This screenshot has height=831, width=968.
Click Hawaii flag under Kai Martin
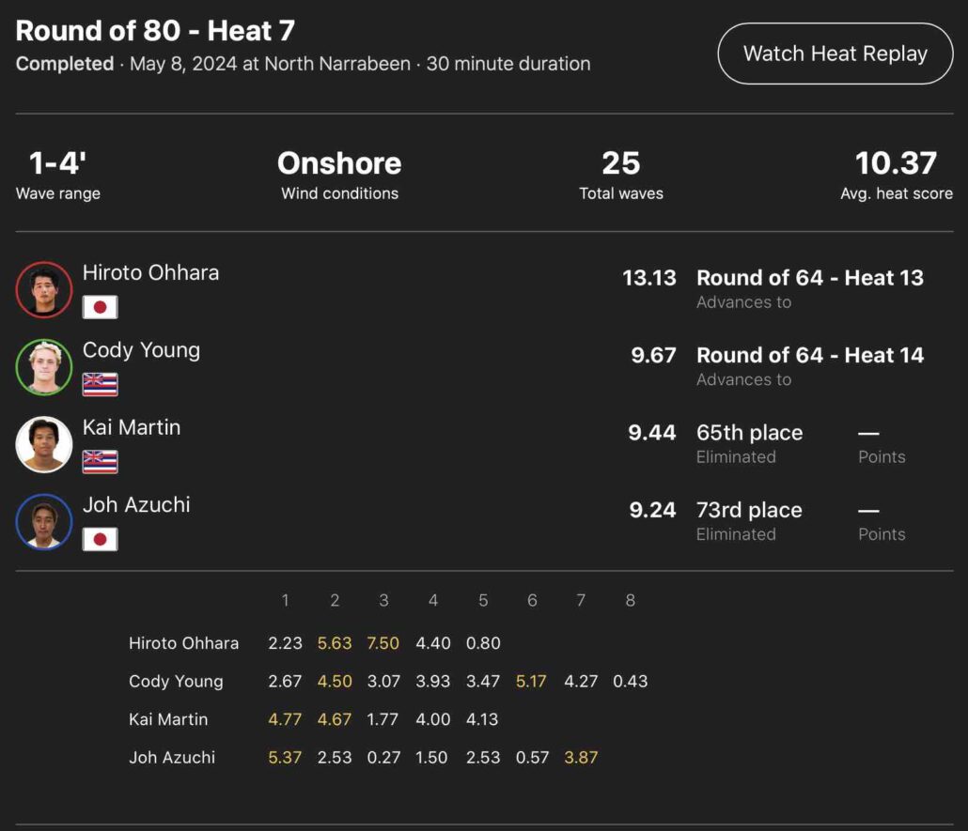100,462
